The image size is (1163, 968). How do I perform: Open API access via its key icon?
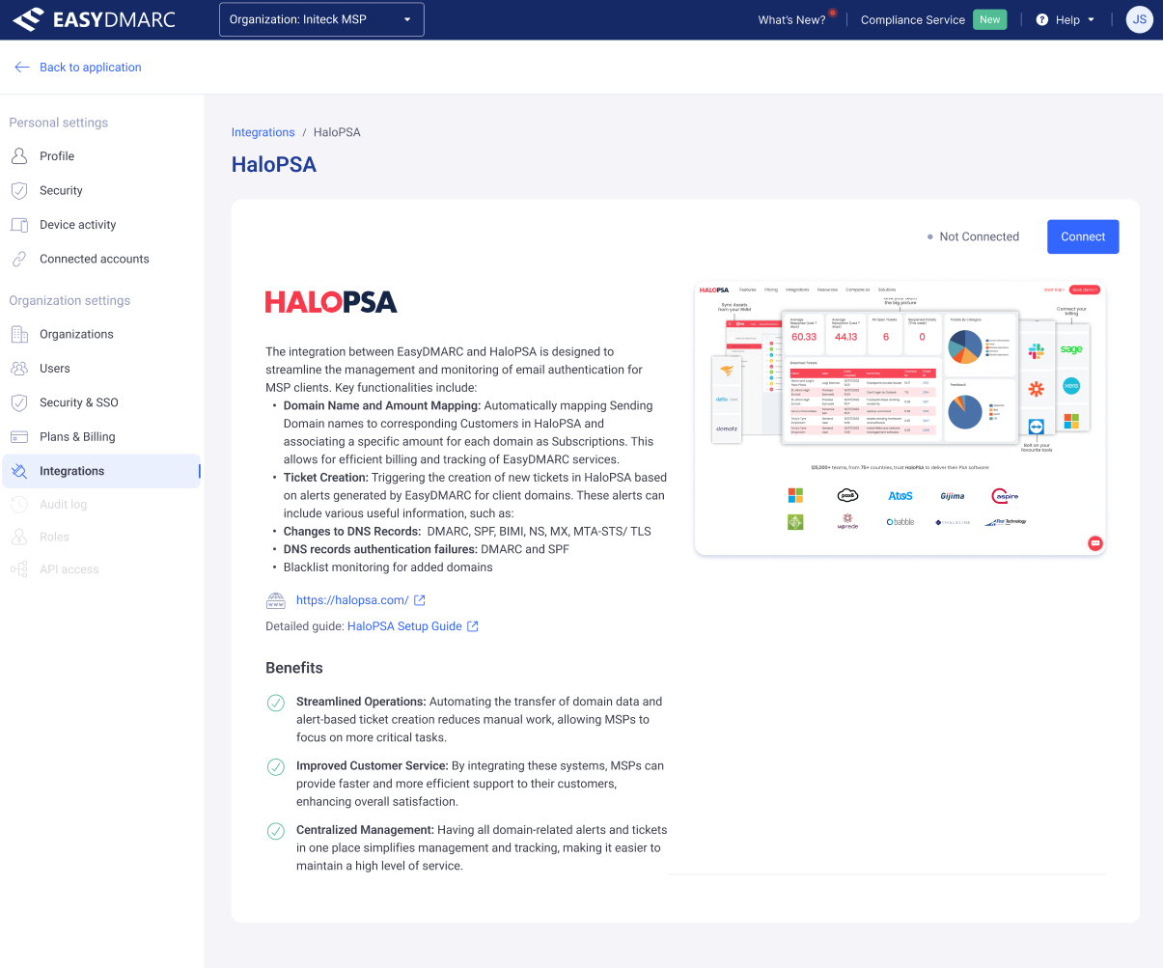point(19,568)
